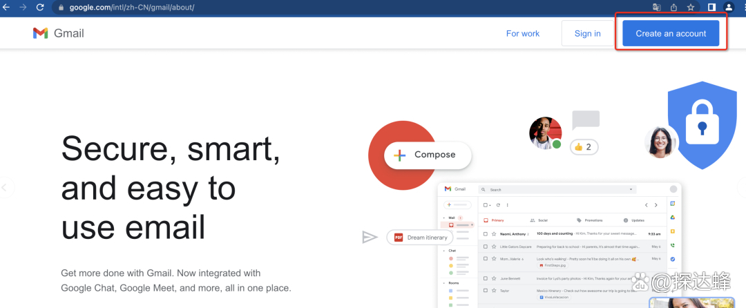
Task: Open the green phone icon in side panel
Action: pos(673,245)
